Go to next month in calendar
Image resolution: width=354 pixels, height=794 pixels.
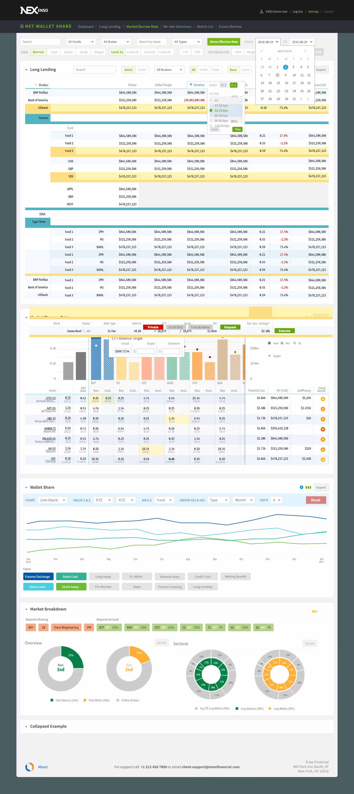[x=305, y=51]
